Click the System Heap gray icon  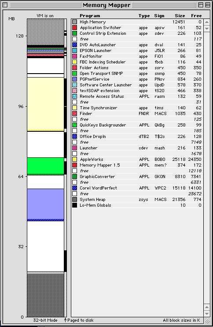coord(74,200)
